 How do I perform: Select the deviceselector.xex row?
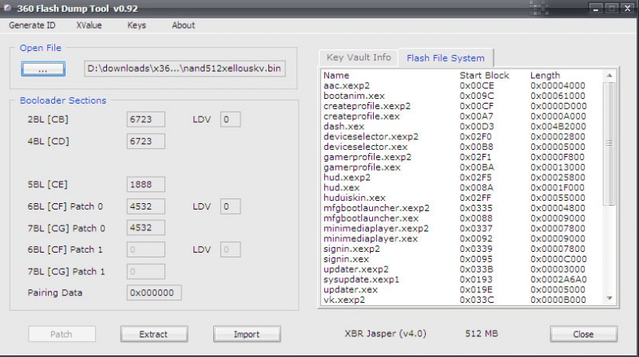[x=462, y=147]
